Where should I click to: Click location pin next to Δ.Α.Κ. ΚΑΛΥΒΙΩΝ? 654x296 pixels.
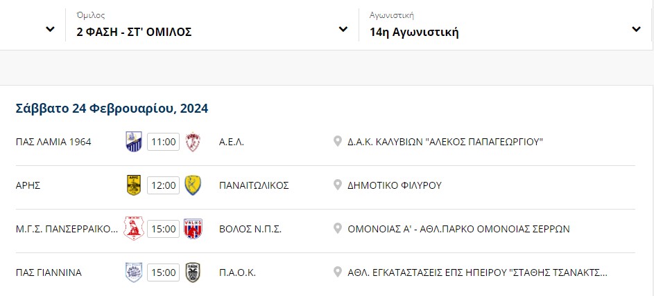338,142
